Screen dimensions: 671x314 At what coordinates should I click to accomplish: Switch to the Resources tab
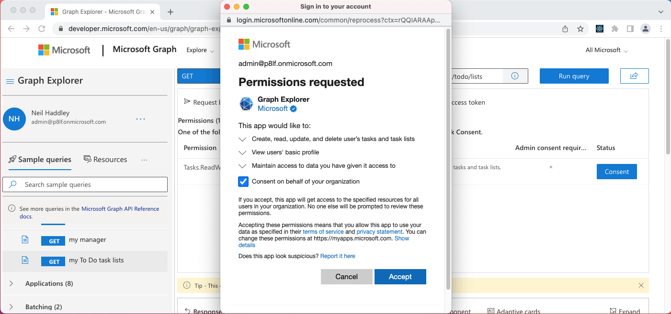(x=105, y=160)
